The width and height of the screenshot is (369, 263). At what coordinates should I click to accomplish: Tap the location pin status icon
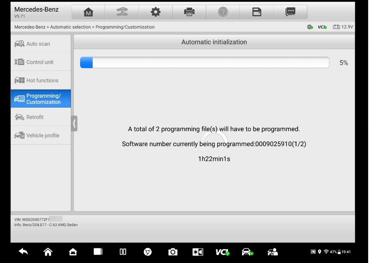point(320,252)
